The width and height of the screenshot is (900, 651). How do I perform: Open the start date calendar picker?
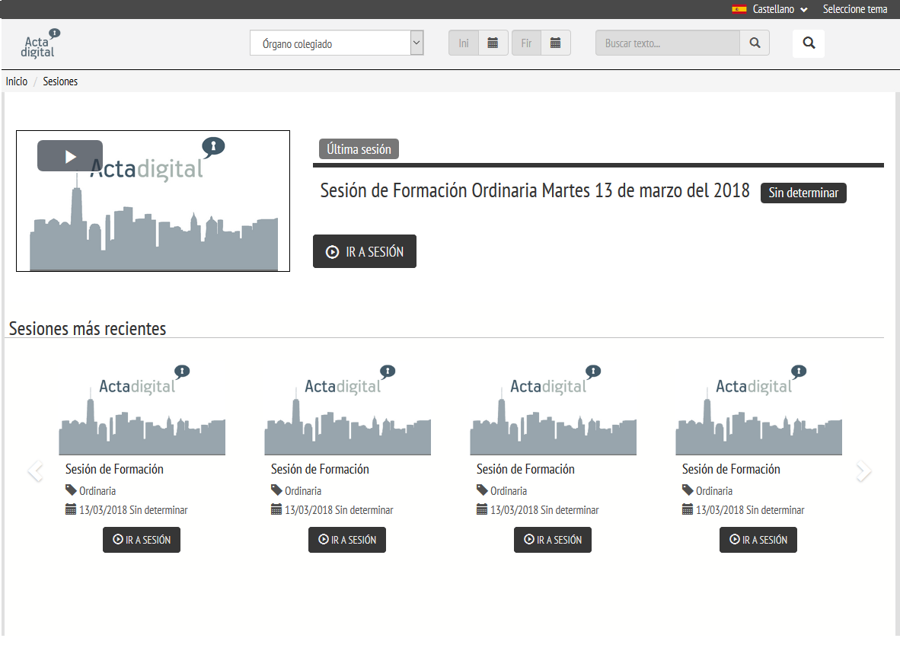(x=493, y=43)
